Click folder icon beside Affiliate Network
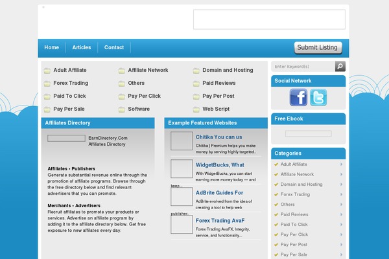Screen dimensions: 389x259 [x=122, y=71]
